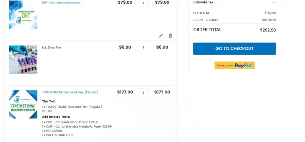The width and height of the screenshot is (305, 142).
Task: Go to checkout
Action: [x=234, y=49]
